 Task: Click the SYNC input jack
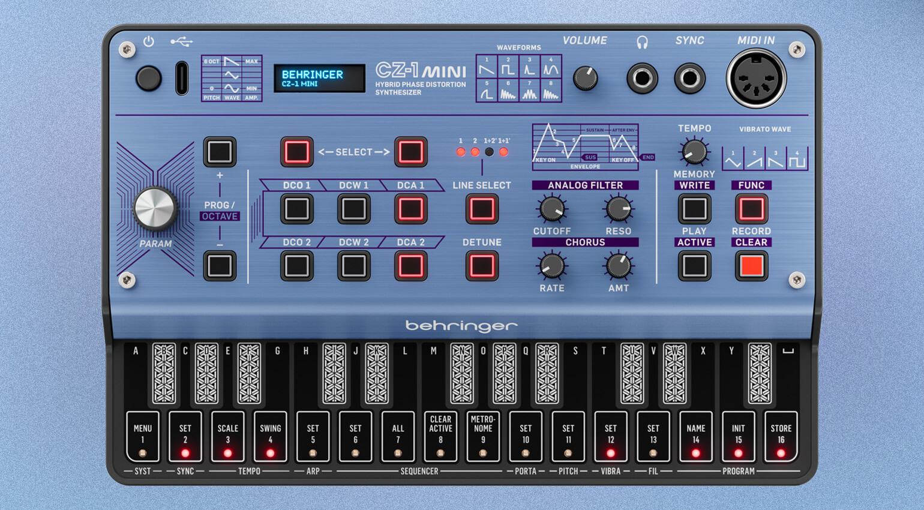pos(689,78)
